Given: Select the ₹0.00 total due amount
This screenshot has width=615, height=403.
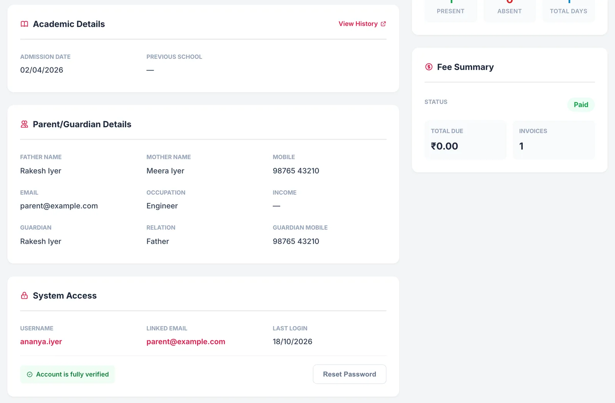Looking at the screenshot, I should [444, 146].
